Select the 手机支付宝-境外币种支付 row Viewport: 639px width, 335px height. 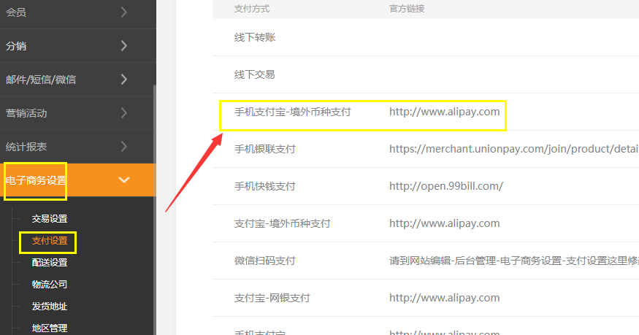(x=426, y=112)
